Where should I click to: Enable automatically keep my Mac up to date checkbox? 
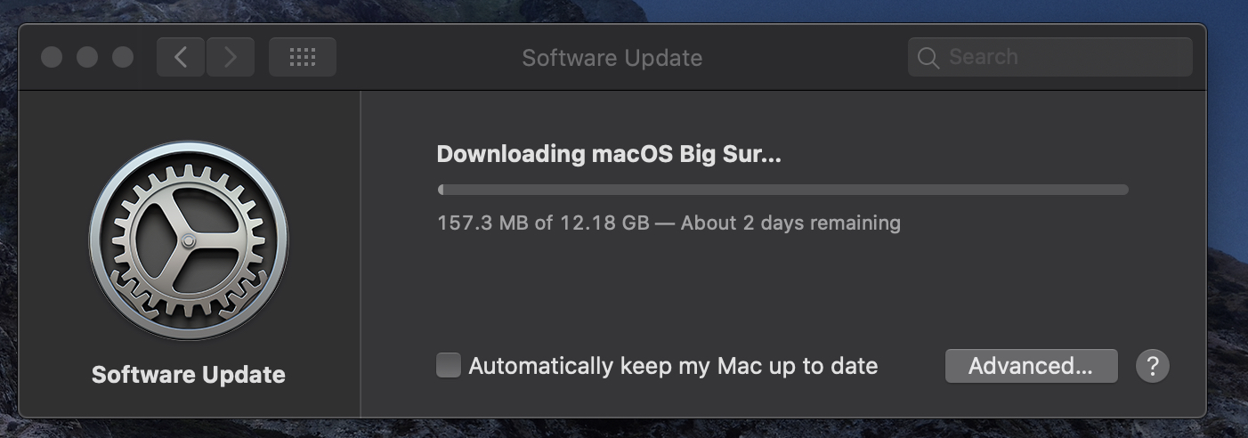pos(449,365)
